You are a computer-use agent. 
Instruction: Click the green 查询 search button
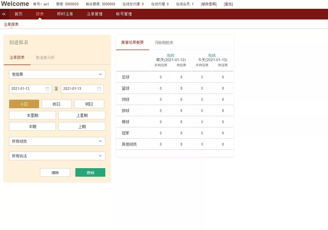point(90,172)
